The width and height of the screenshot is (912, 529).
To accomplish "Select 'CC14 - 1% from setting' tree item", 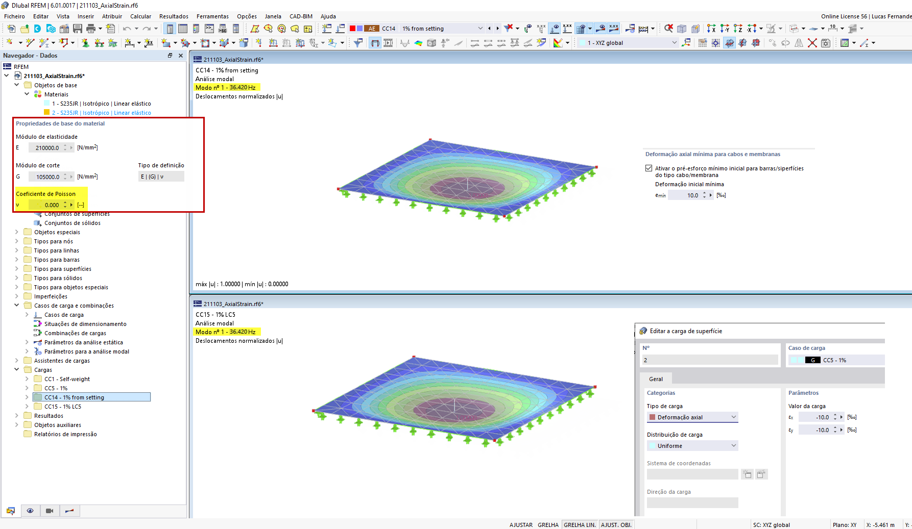I will click(x=91, y=397).
